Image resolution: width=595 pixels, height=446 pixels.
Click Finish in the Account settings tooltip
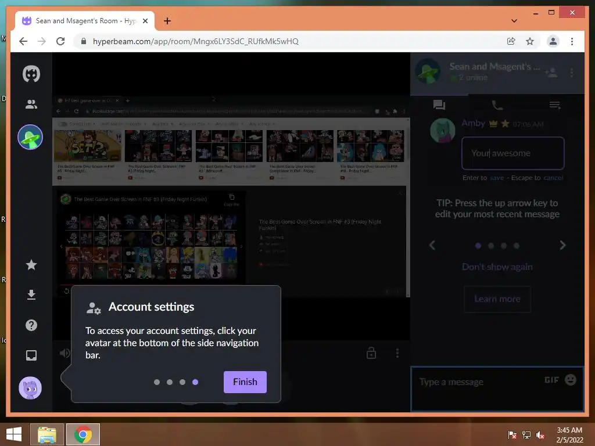(x=245, y=382)
